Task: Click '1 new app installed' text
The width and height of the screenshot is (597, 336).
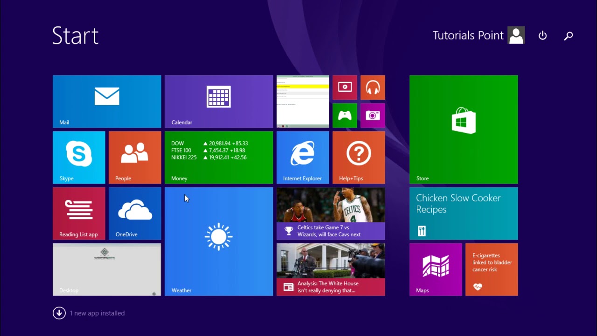Action: tap(97, 313)
